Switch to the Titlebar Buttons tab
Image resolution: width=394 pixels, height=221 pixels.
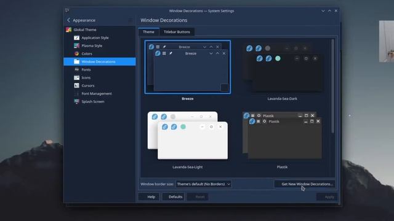[177, 32]
